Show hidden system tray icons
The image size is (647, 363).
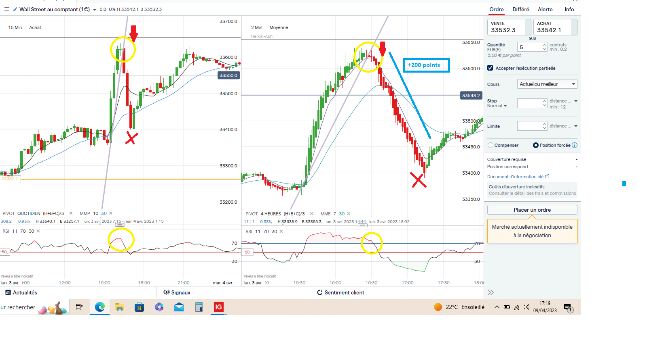point(497,307)
